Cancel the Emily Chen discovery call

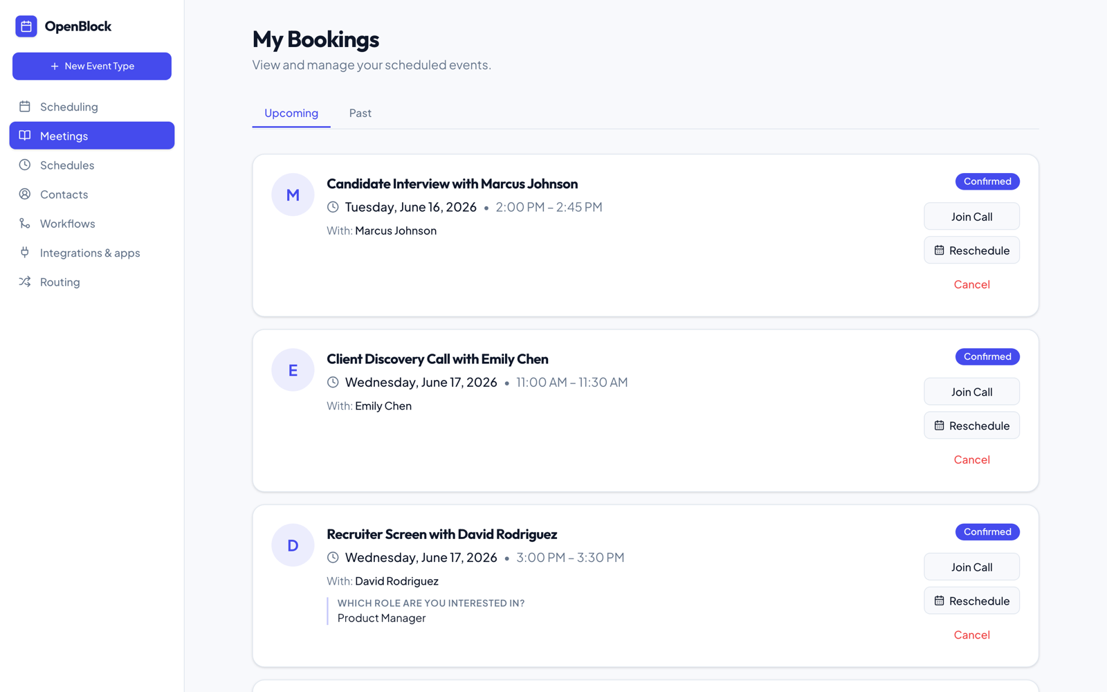coord(971,459)
